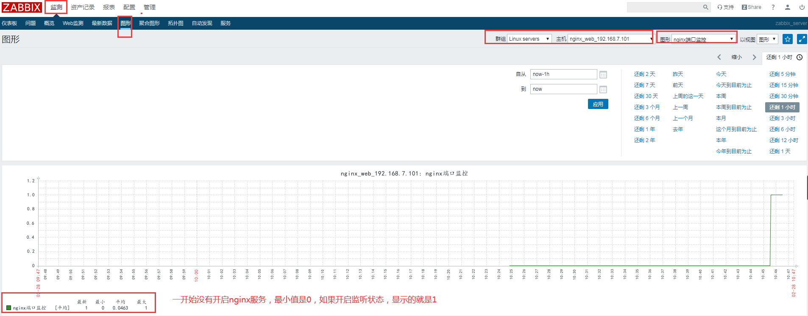This screenshot has height=316, width=808.
Task: Go to previous time period arrow
Action: coord(719,57)
